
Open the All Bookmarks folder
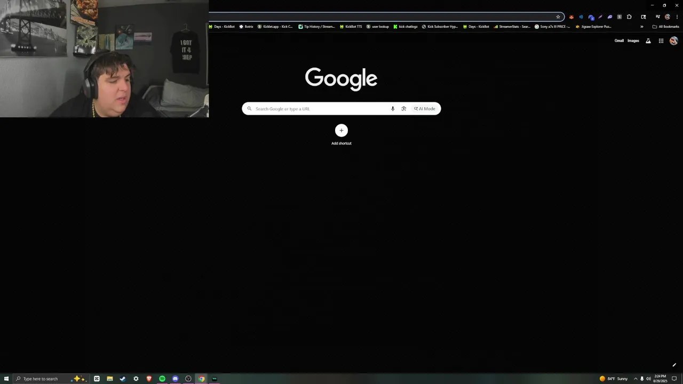[666, 26]
